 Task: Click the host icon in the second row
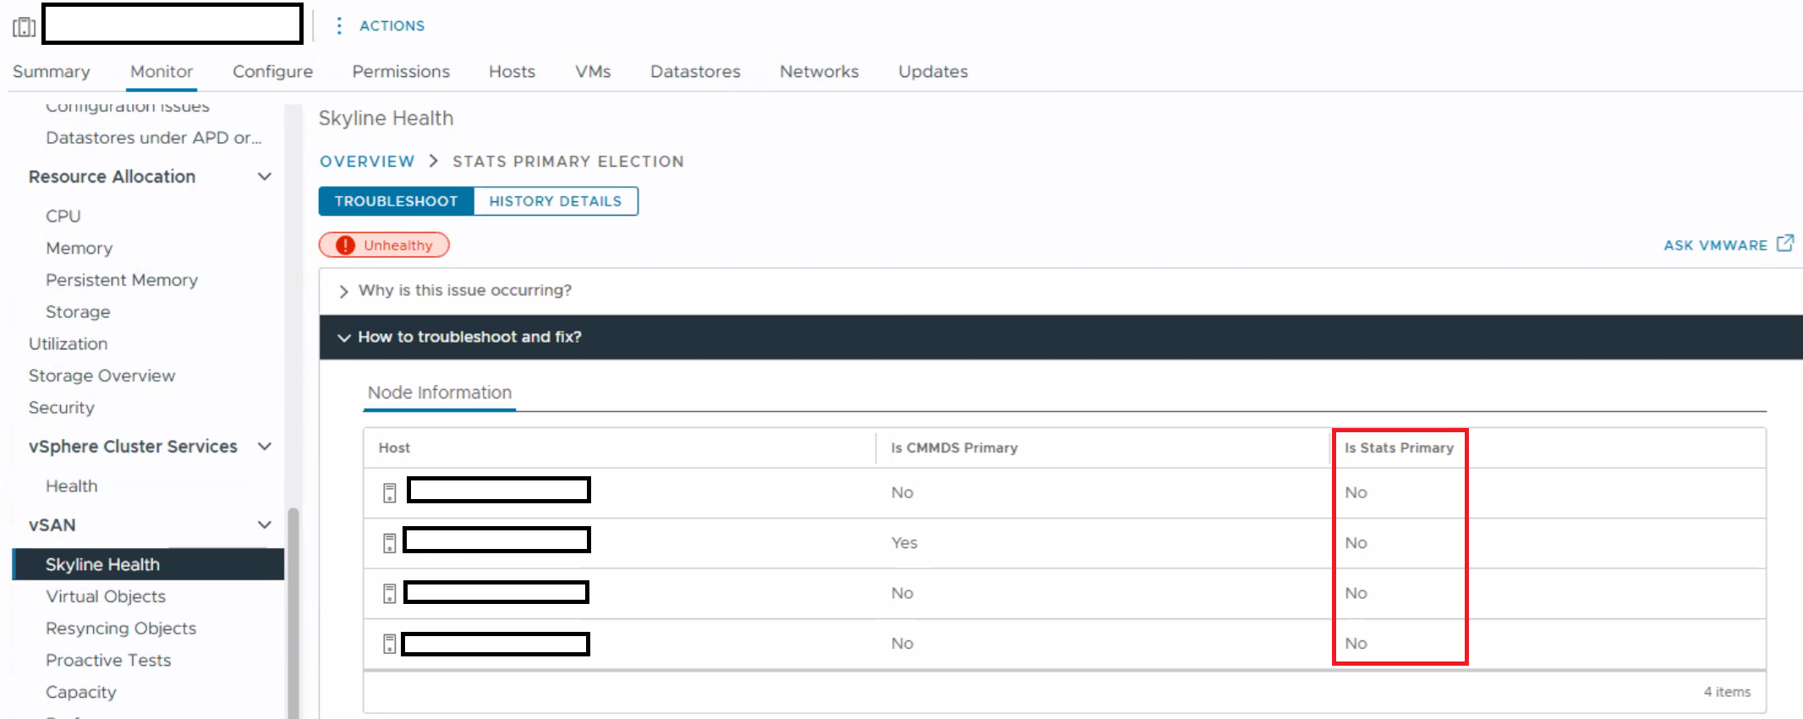point(389,543)
